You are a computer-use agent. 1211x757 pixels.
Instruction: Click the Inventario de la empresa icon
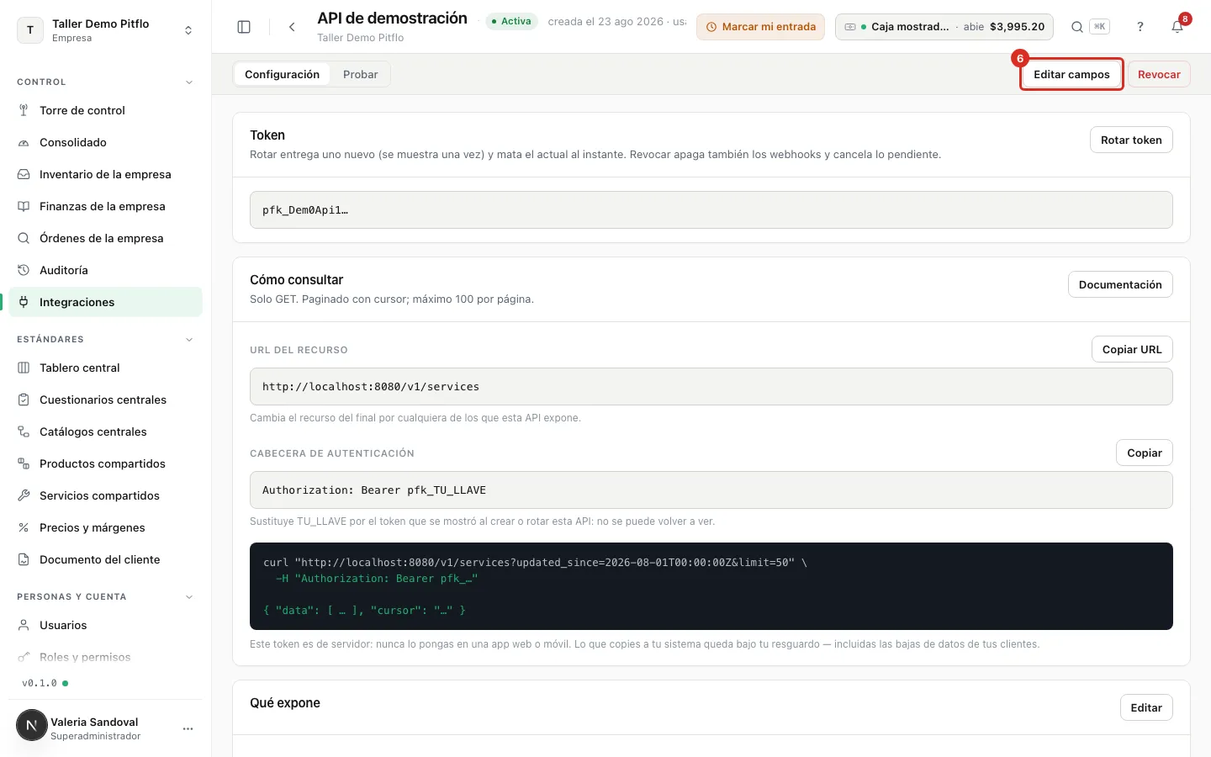coord(24,174)
